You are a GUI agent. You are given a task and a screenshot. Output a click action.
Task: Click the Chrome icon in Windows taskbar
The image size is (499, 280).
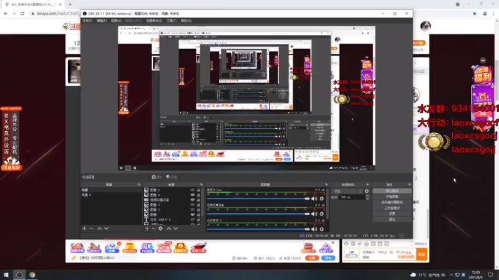pyautogui.click(x=32, y=274)
